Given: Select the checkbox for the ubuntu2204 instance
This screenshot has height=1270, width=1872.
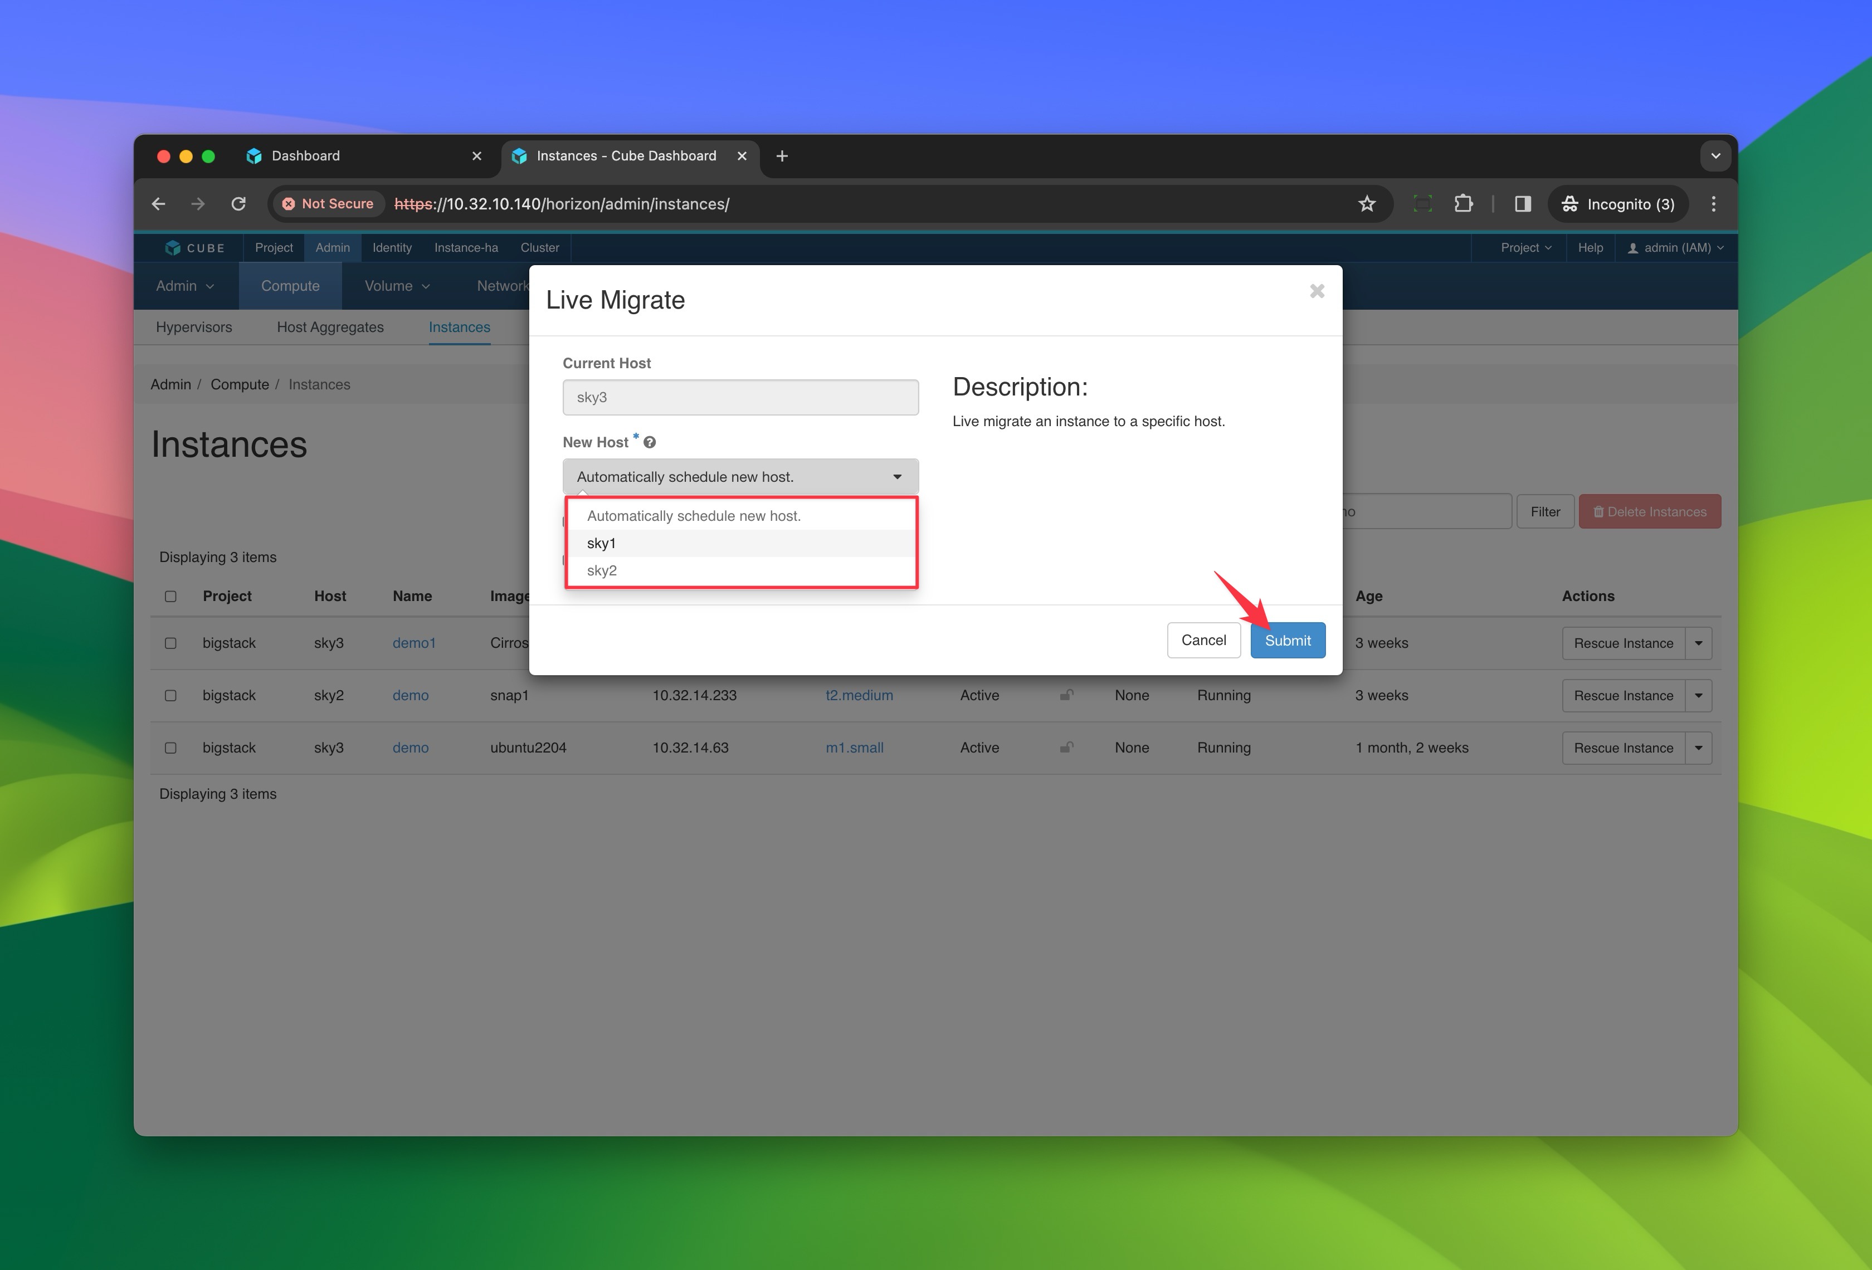Looking at the screenshot, I should [x=171, y=748].
